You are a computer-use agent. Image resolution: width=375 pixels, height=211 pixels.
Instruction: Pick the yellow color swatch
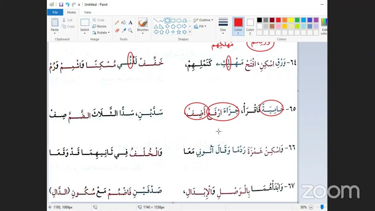click(291, 20)
